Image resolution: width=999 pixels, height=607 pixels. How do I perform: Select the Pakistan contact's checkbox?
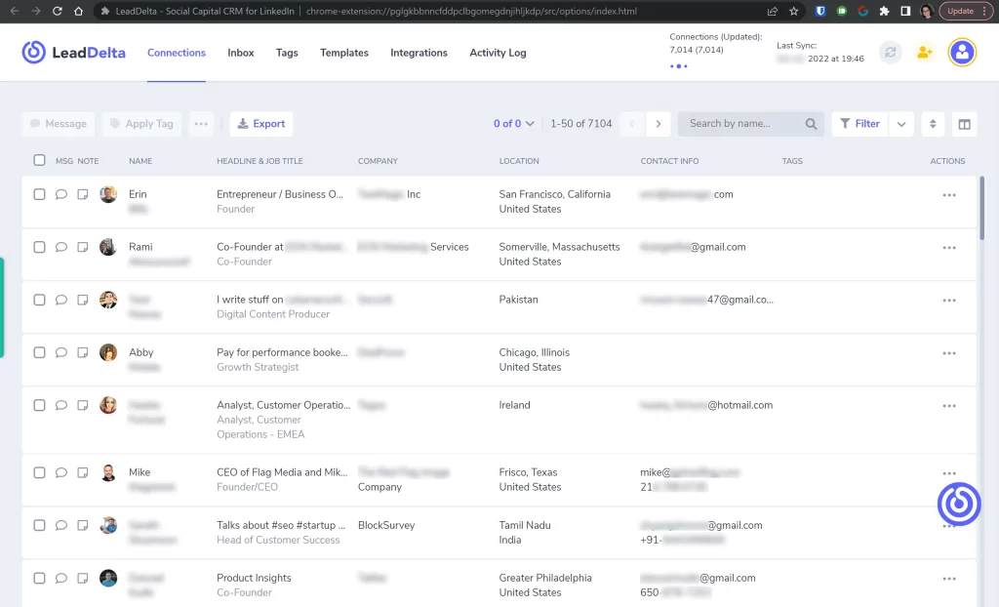[x=39, y=300]
